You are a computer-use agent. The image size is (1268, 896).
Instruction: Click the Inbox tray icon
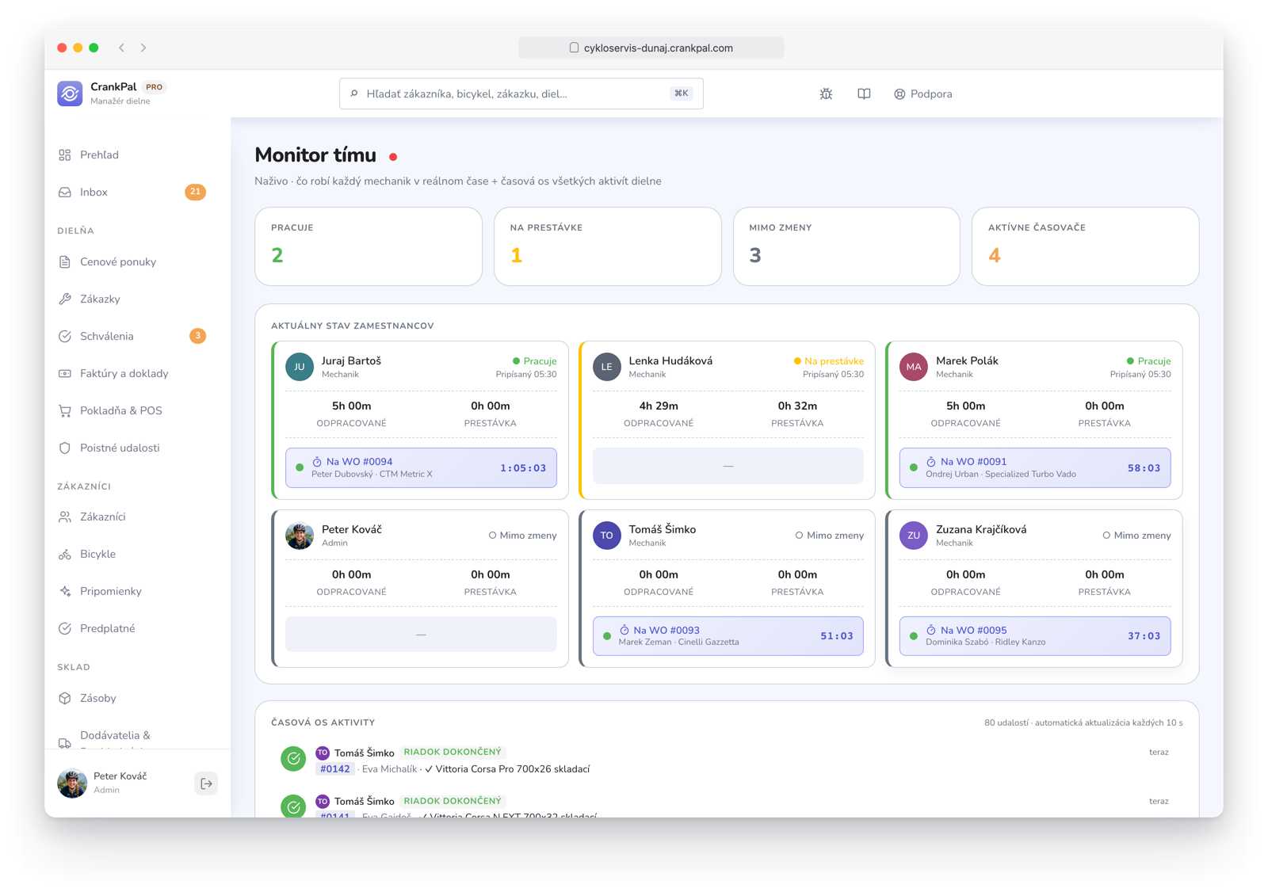tap(65, 192)
